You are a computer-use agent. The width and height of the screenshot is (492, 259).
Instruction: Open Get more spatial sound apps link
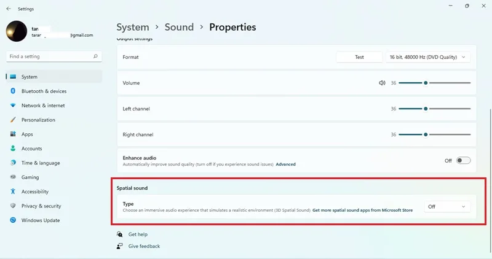pos(362,210)
